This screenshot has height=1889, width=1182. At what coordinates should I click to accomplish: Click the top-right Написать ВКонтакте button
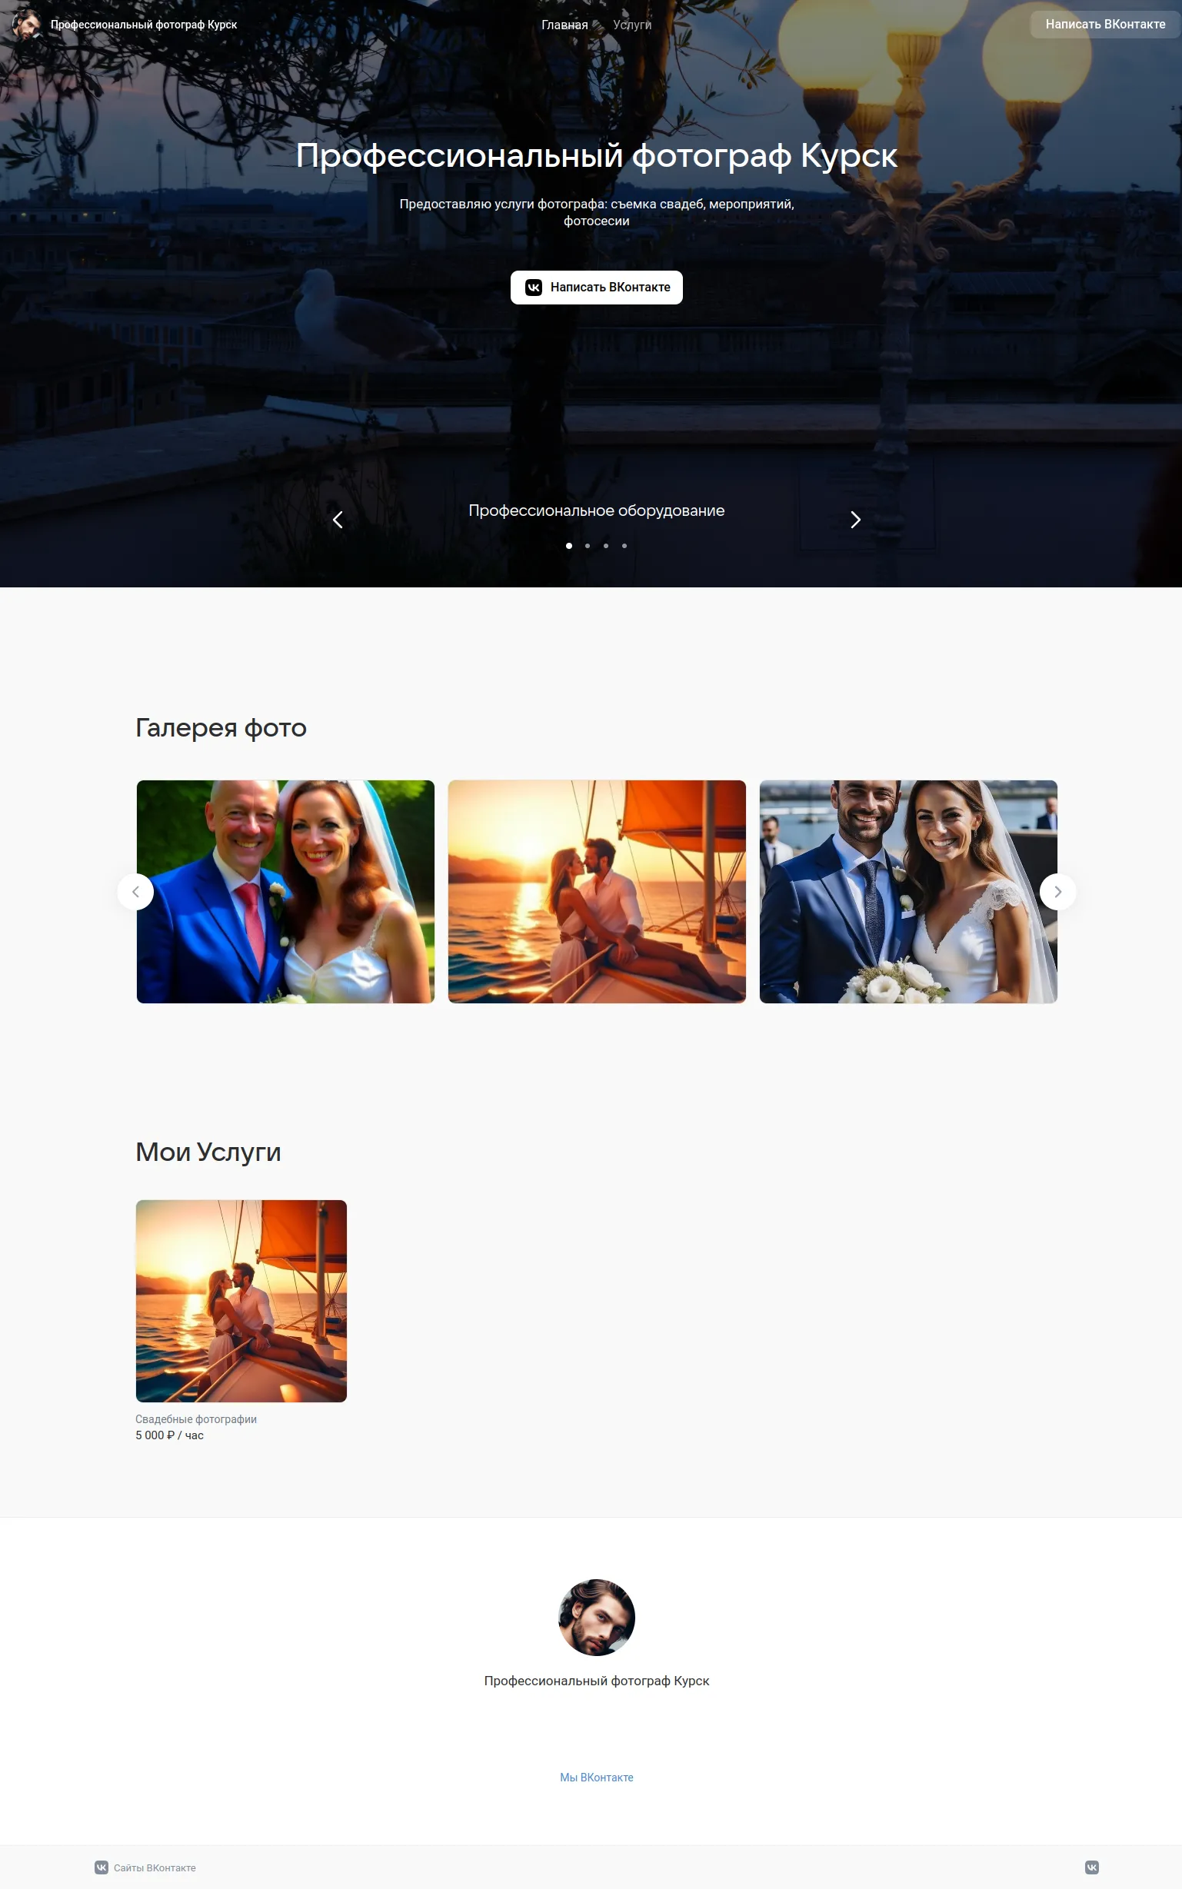point(1104,25)
